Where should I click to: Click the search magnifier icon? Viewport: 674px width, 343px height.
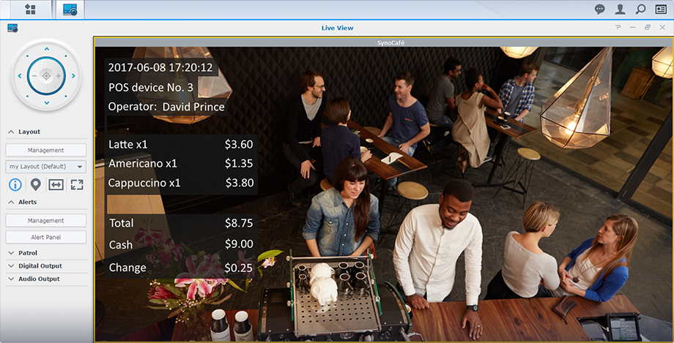pyautogui.click(x=640, y=10)
